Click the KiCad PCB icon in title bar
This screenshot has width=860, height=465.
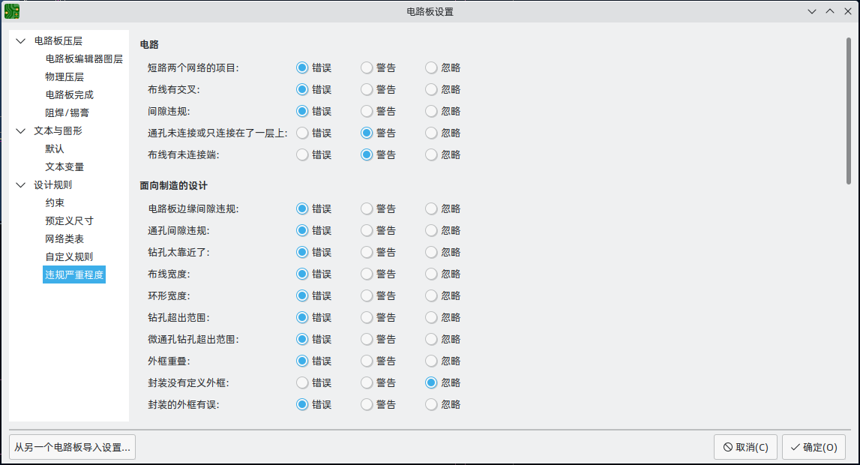point(12,11)
